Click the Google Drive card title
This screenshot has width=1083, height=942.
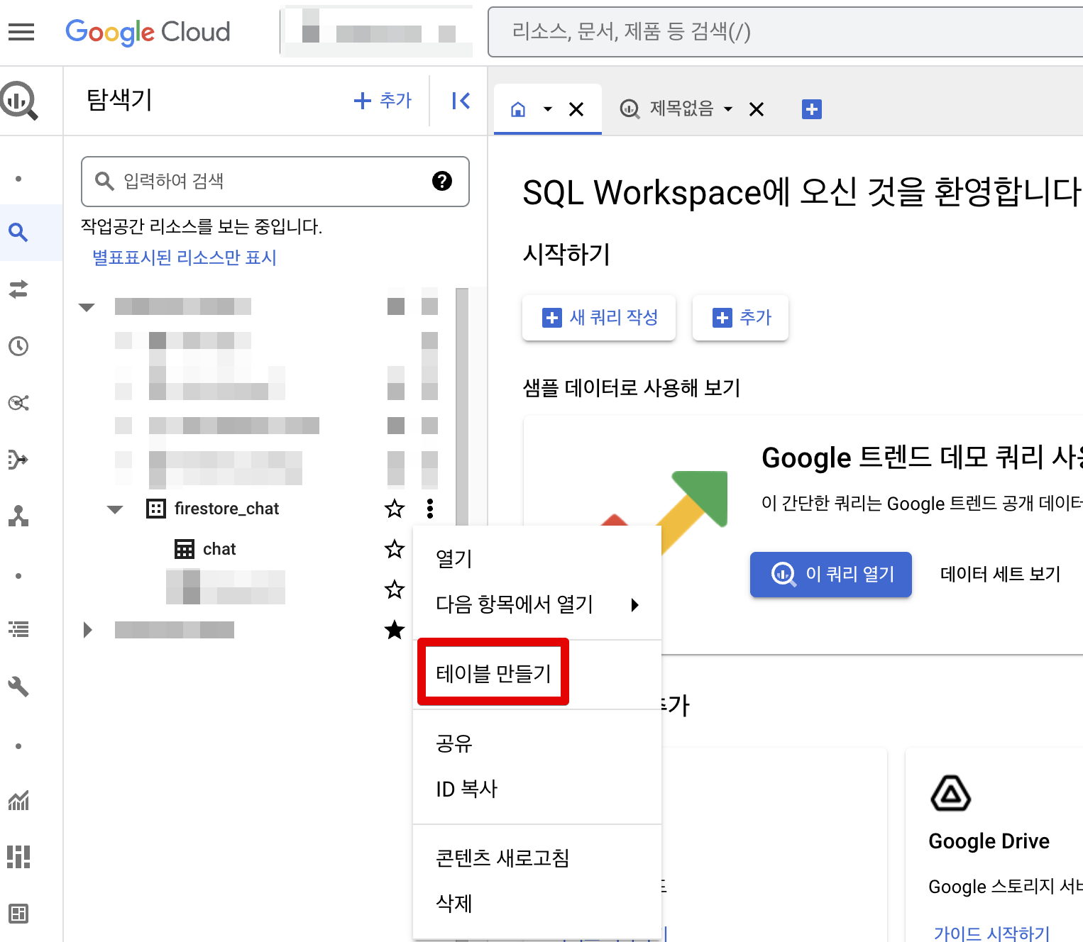tap(989, 841)
